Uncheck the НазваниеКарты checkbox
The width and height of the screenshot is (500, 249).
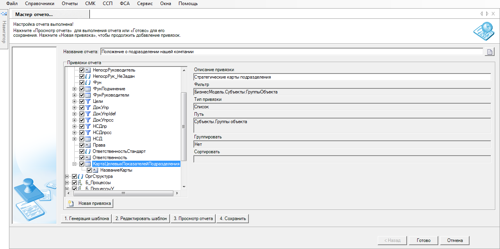[89, 170]
